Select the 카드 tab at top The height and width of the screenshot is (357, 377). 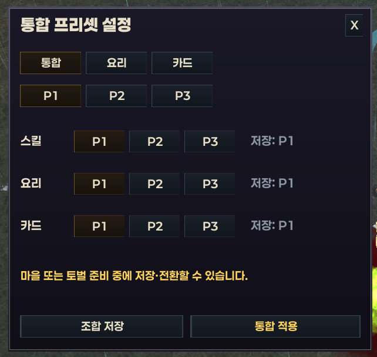coord(182,63)
